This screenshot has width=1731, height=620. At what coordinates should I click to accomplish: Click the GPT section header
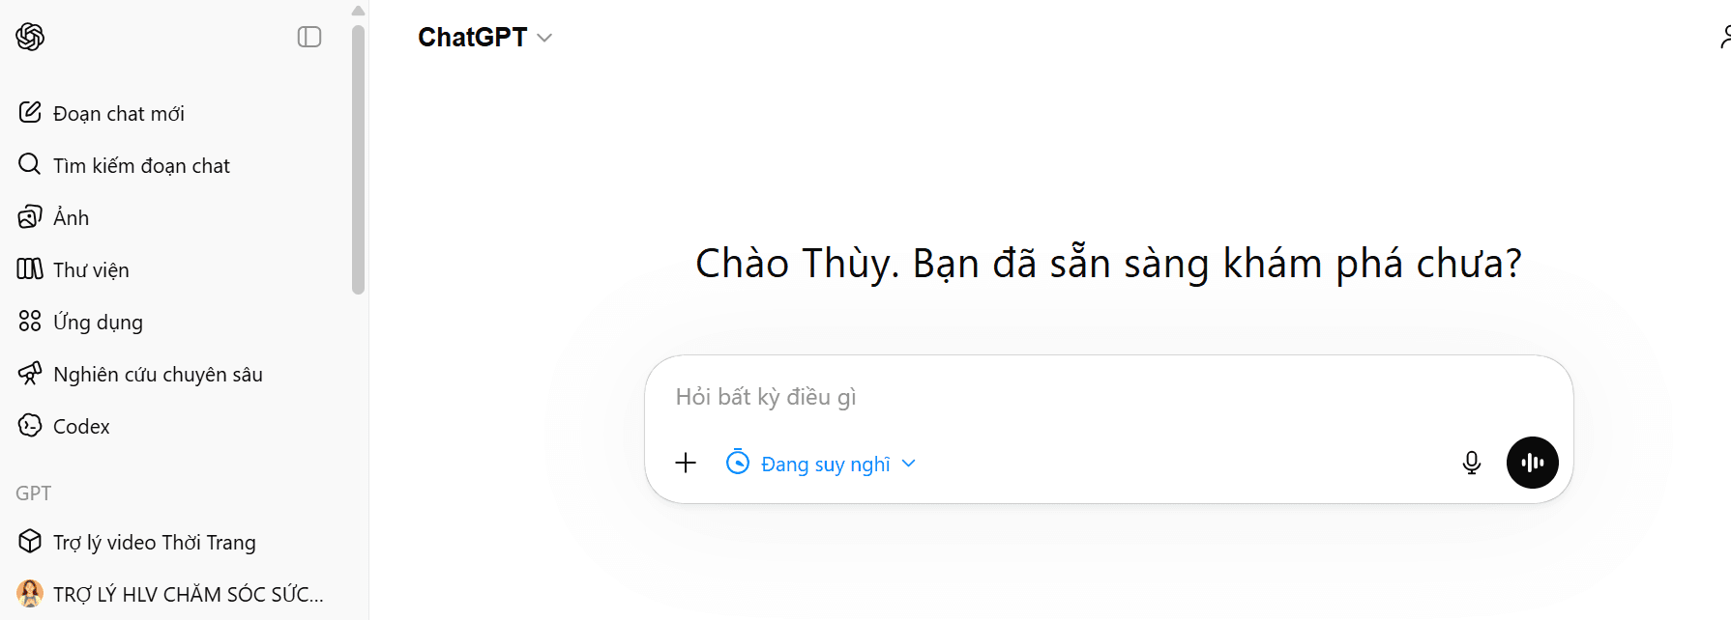click(33, 493)
